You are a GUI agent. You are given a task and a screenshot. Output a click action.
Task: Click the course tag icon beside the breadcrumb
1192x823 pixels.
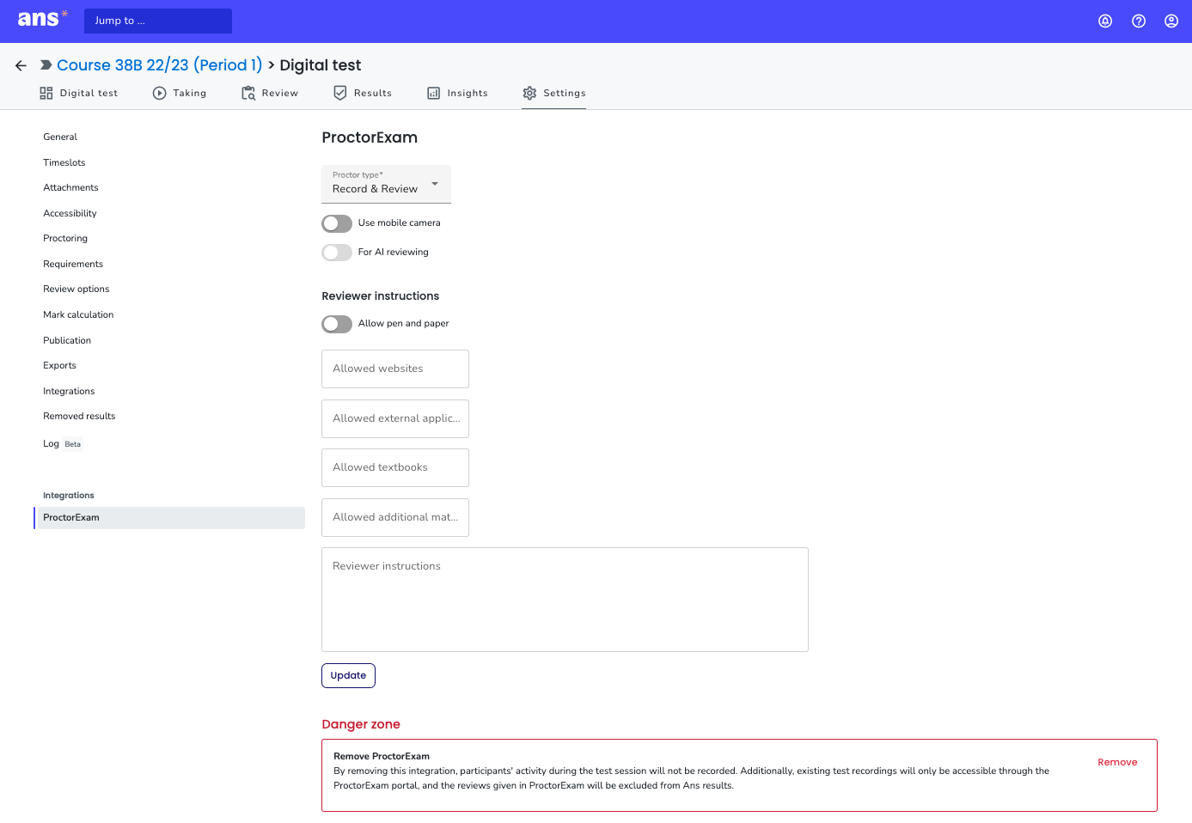pos(46,65)
